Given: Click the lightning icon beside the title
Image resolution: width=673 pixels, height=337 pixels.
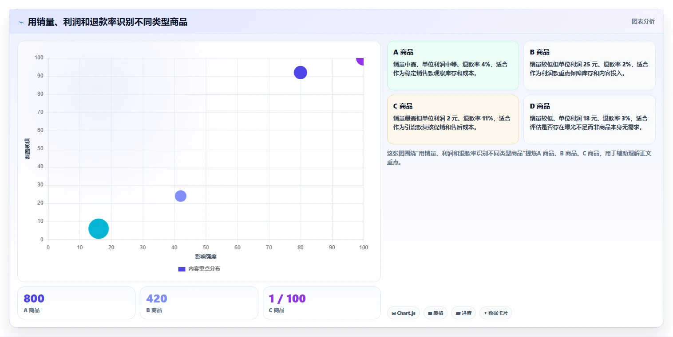Looking at the screenshot, I should coord(21,22).
